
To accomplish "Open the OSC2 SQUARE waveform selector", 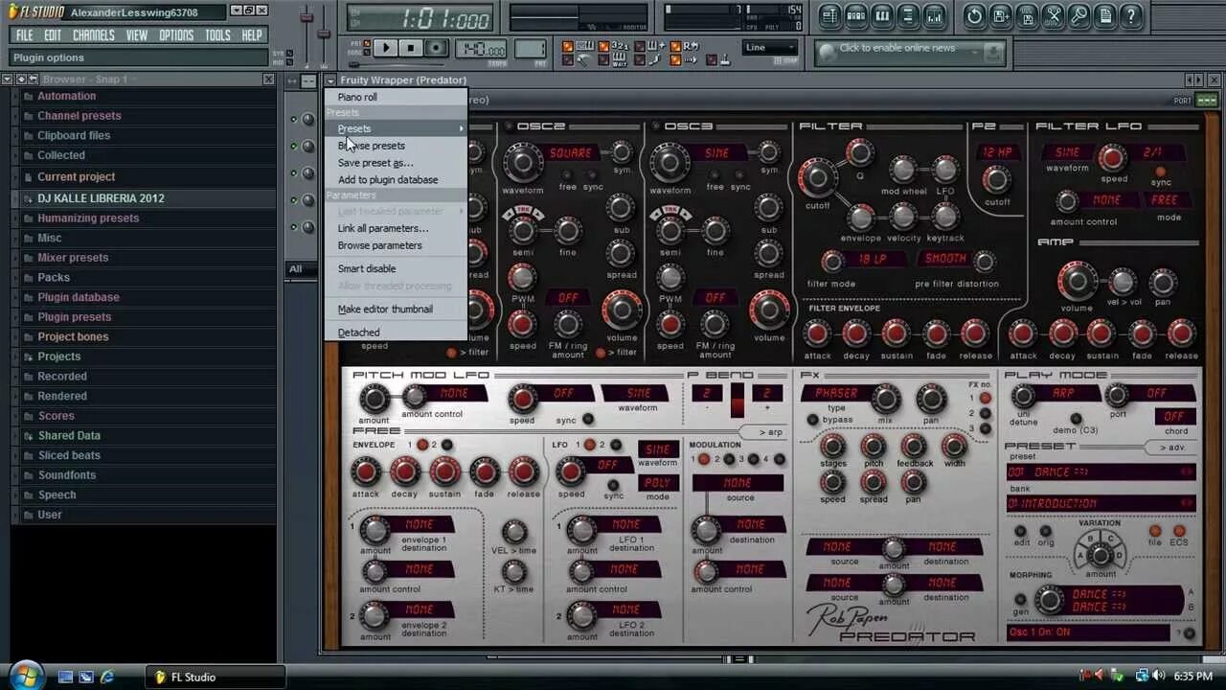I will tap(570, 153).
